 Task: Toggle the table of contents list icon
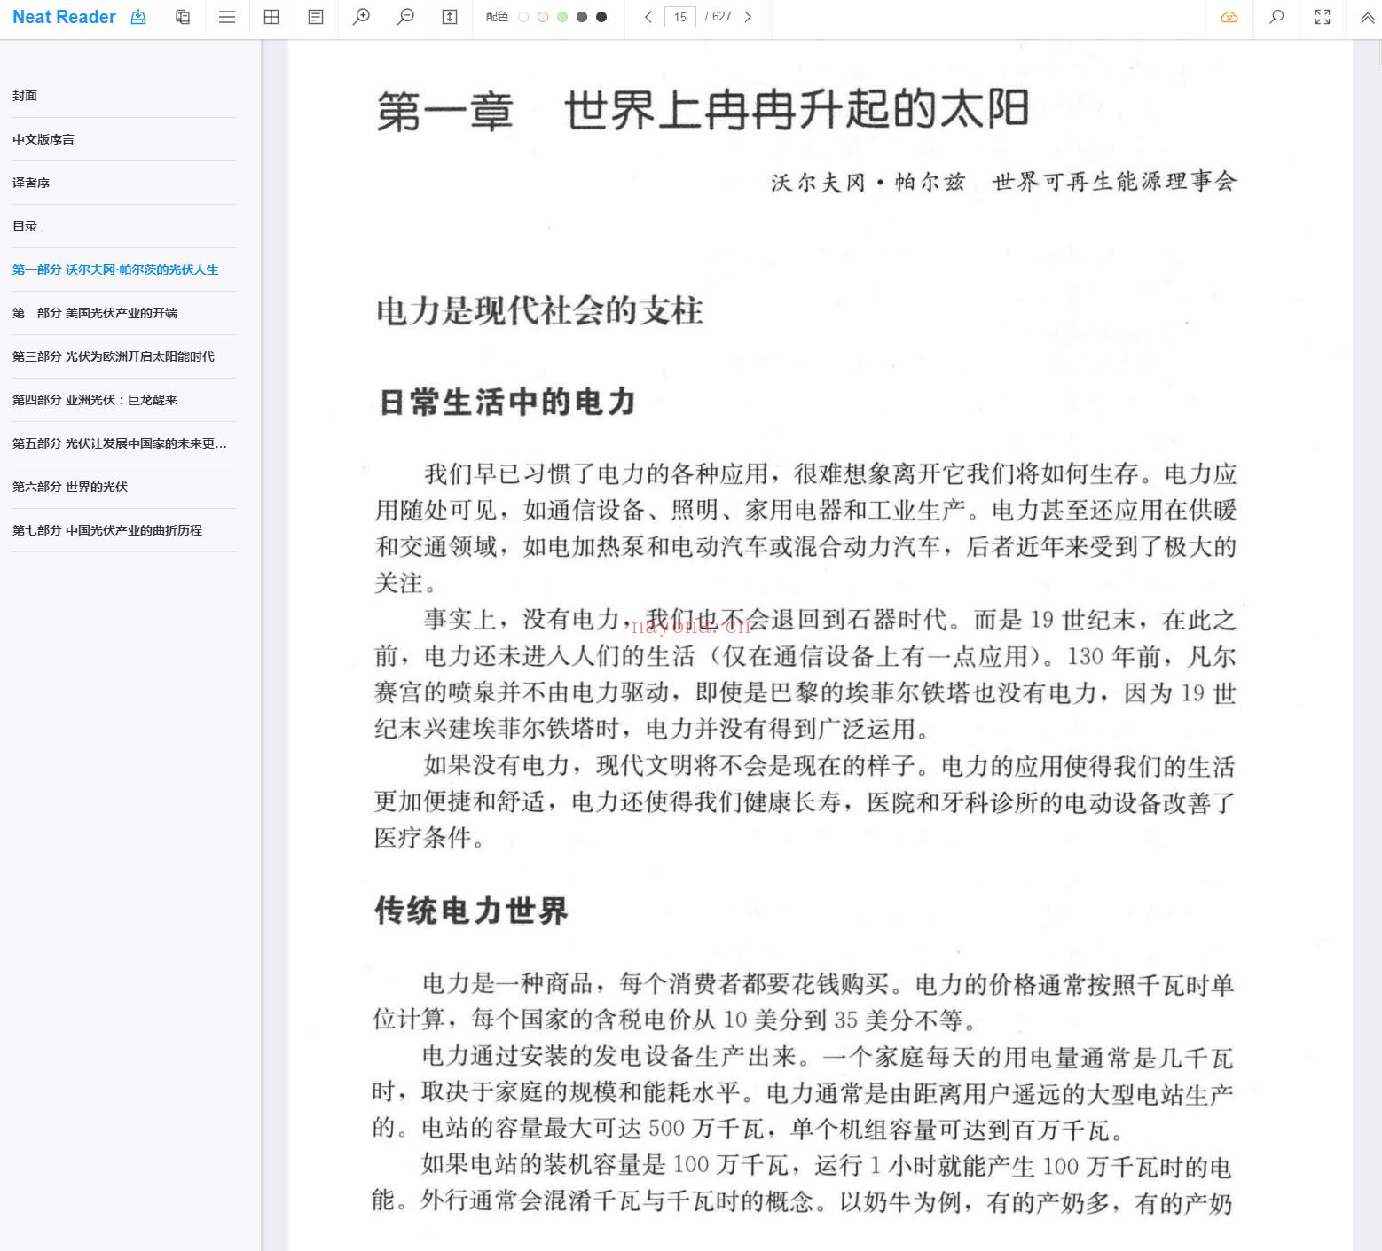click(227, 17)
